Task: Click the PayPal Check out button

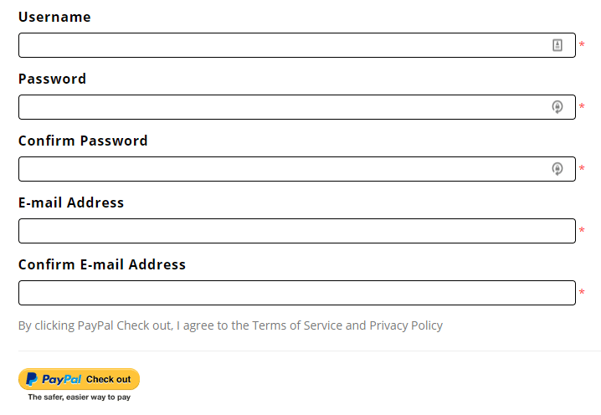Action: (79, 379)
